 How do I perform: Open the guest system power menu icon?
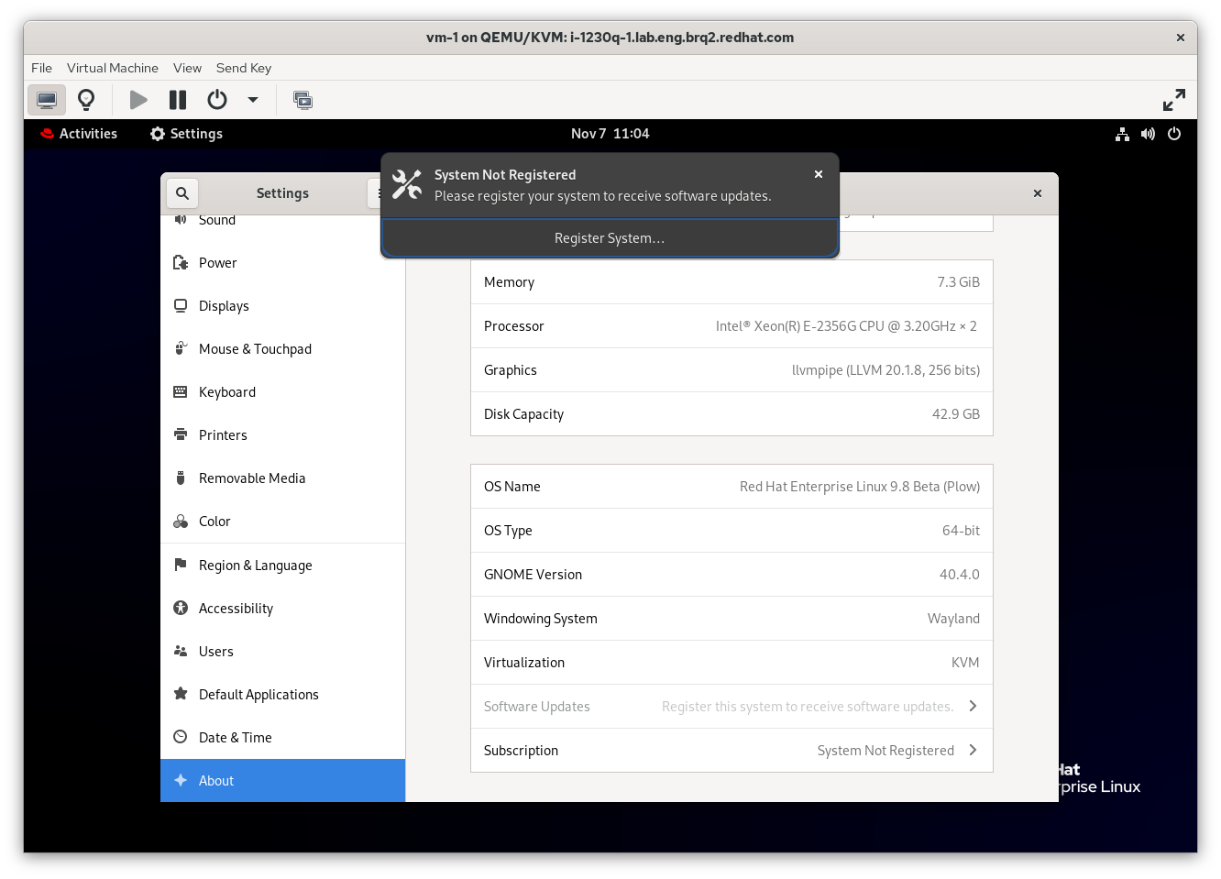click(x=1174, y=134)
